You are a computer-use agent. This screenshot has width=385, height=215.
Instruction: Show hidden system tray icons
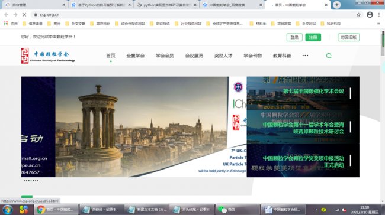point(316,210)
